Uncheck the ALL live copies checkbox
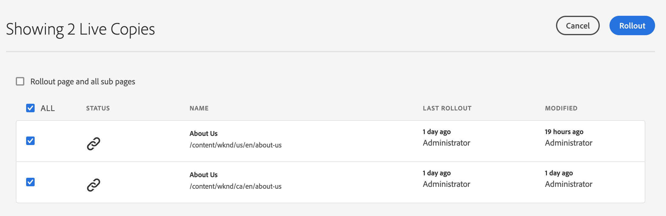This screenshot has width=666, height=216. click(30, 108)
